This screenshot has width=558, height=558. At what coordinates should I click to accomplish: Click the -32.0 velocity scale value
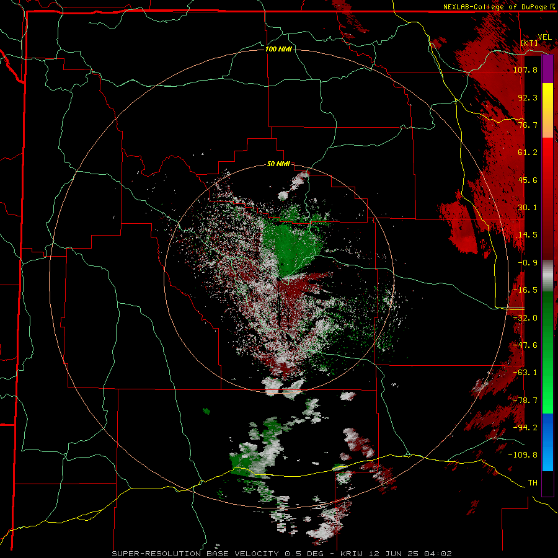click(525, 317)
